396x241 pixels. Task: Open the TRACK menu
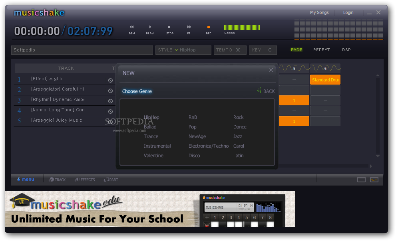(x=57, y=180)
